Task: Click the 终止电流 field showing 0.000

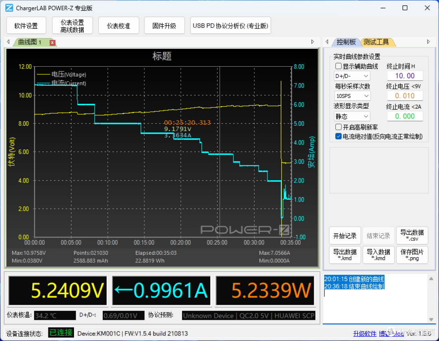Action: (x=405, y=116)
